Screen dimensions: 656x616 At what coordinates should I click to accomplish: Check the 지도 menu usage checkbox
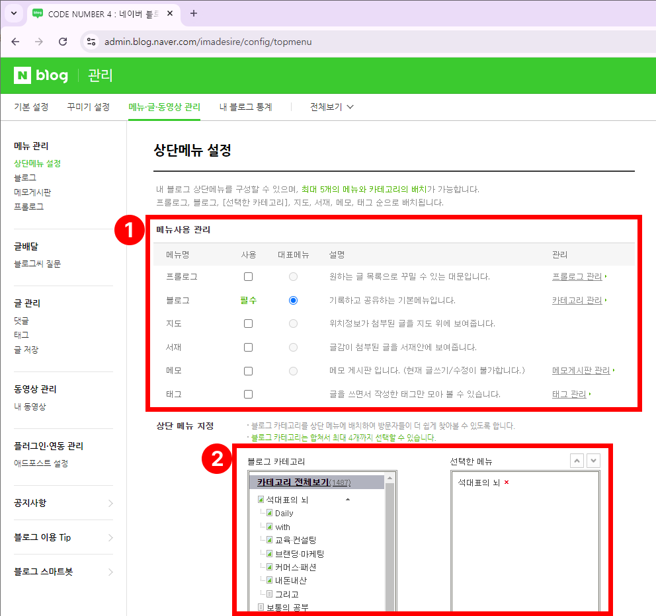click(x=248, y=324)
